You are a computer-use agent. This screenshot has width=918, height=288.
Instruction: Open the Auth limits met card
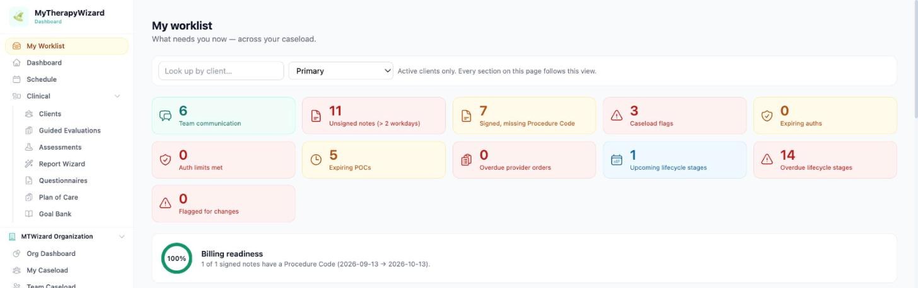[x=223, y=160]
